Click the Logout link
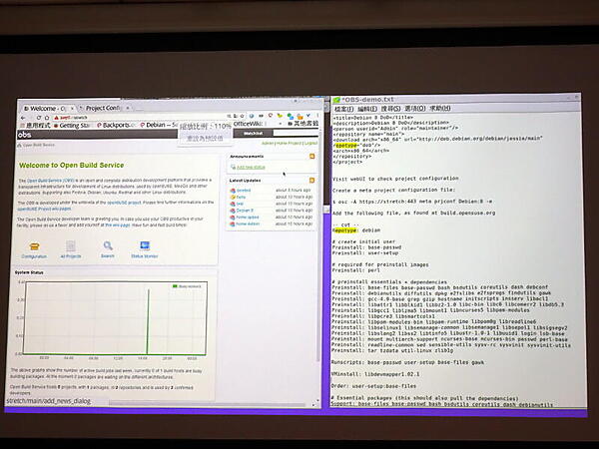 click(x=310, y=143)
